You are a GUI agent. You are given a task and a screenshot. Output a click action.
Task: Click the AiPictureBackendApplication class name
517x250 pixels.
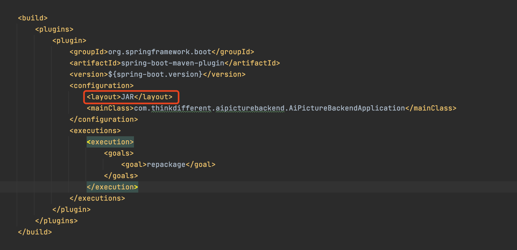[347, 108]
